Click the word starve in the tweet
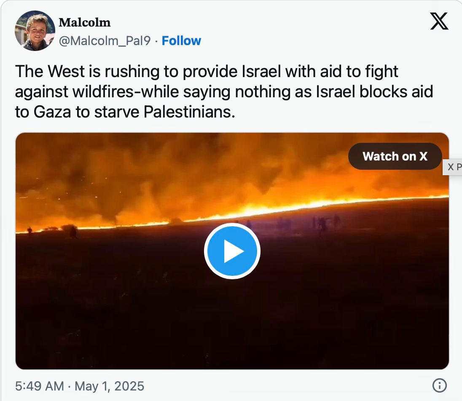 (116, 112)
